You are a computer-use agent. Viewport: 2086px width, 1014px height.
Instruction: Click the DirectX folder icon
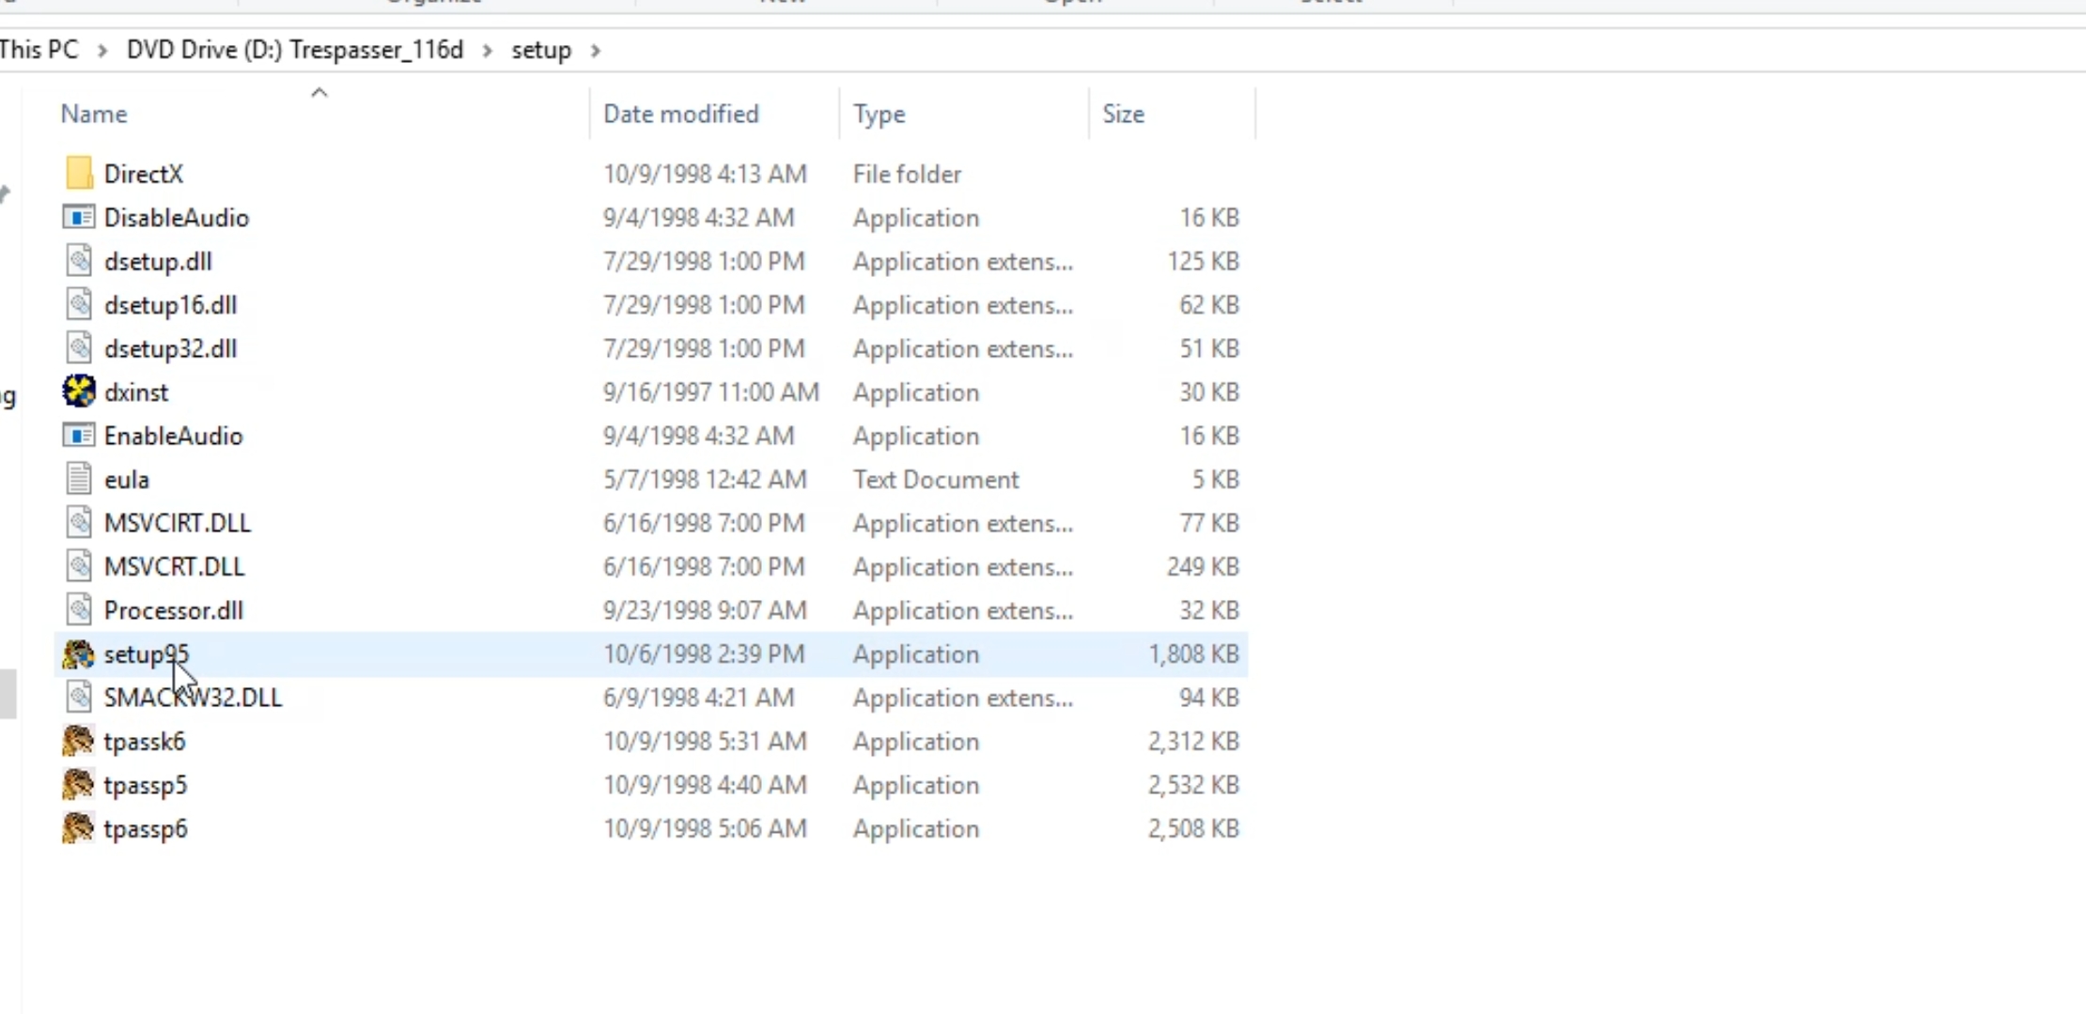coord(79,174)
